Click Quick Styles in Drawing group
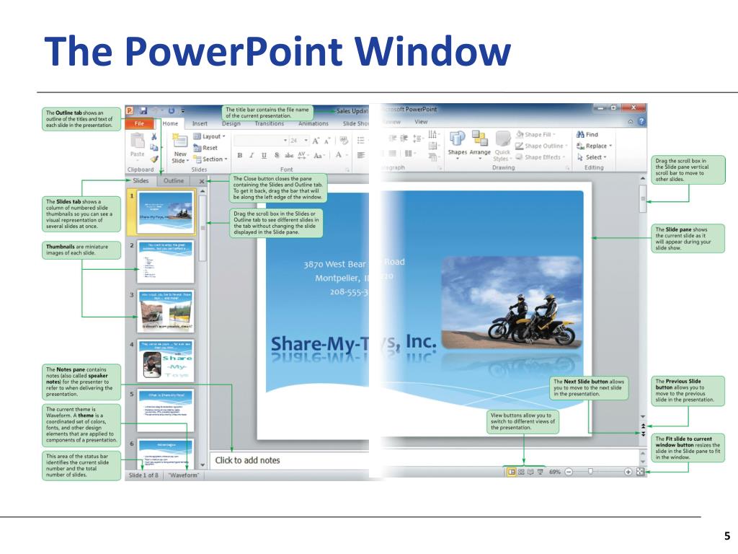 tap(502, 145)
